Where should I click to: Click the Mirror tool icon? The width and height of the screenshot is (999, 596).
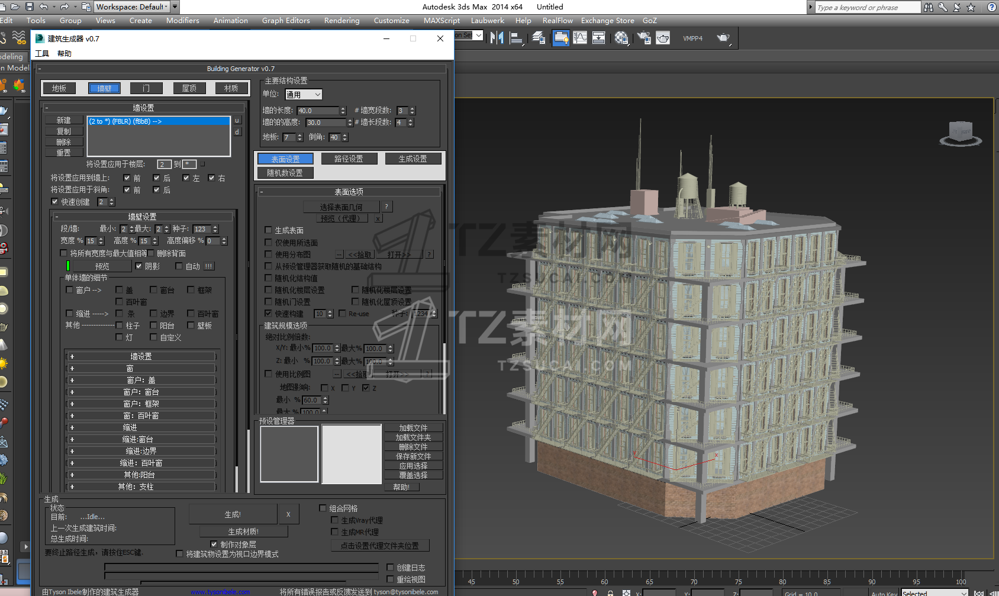pos(497,38)
